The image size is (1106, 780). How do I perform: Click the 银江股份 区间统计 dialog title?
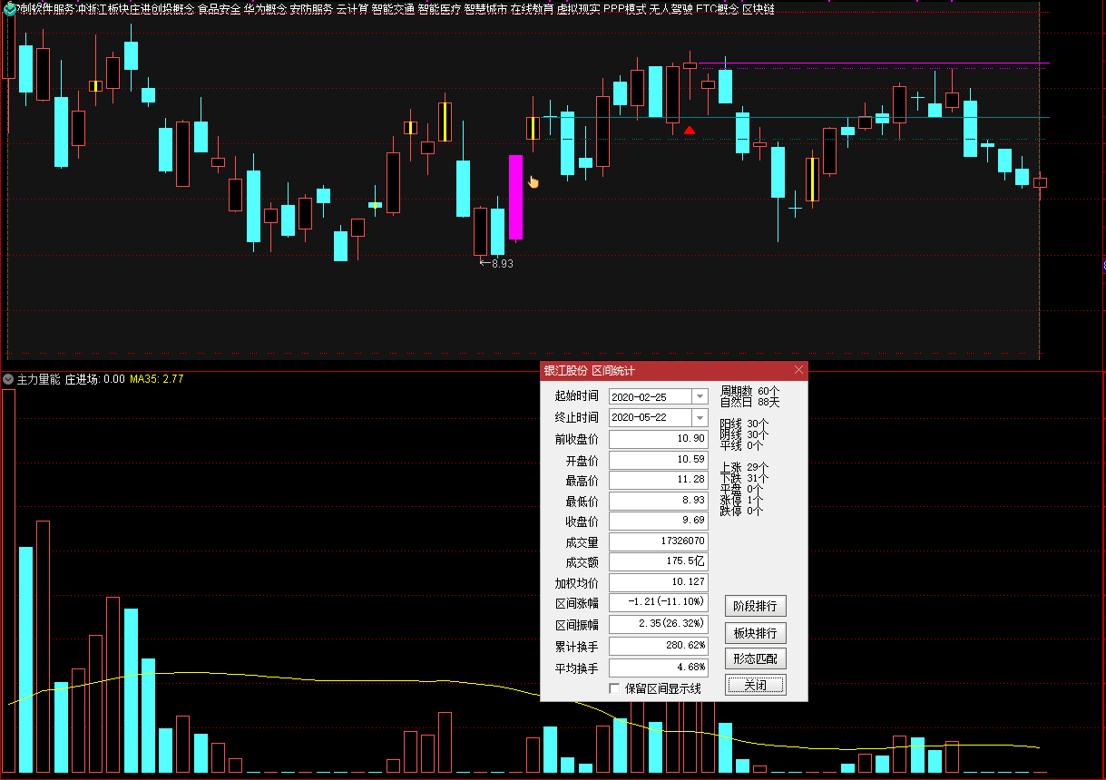[589, 370]
